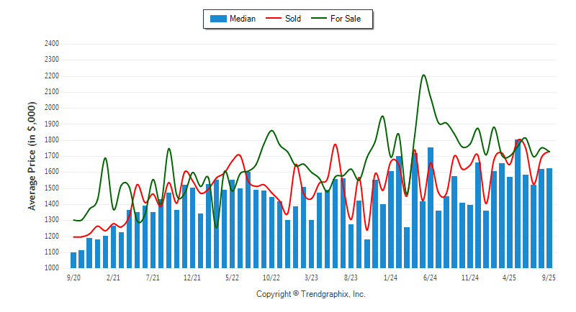Click the 1/24 x-axis date label
Screen dimensions: 576x312
coord(391,277)
